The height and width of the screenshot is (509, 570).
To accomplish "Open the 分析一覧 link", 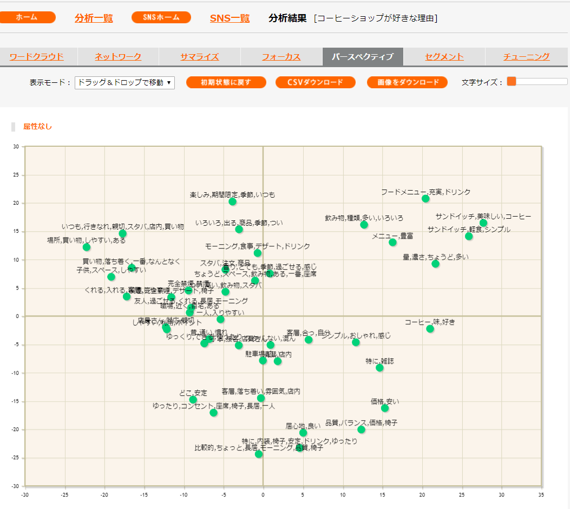I will [94, 18].
